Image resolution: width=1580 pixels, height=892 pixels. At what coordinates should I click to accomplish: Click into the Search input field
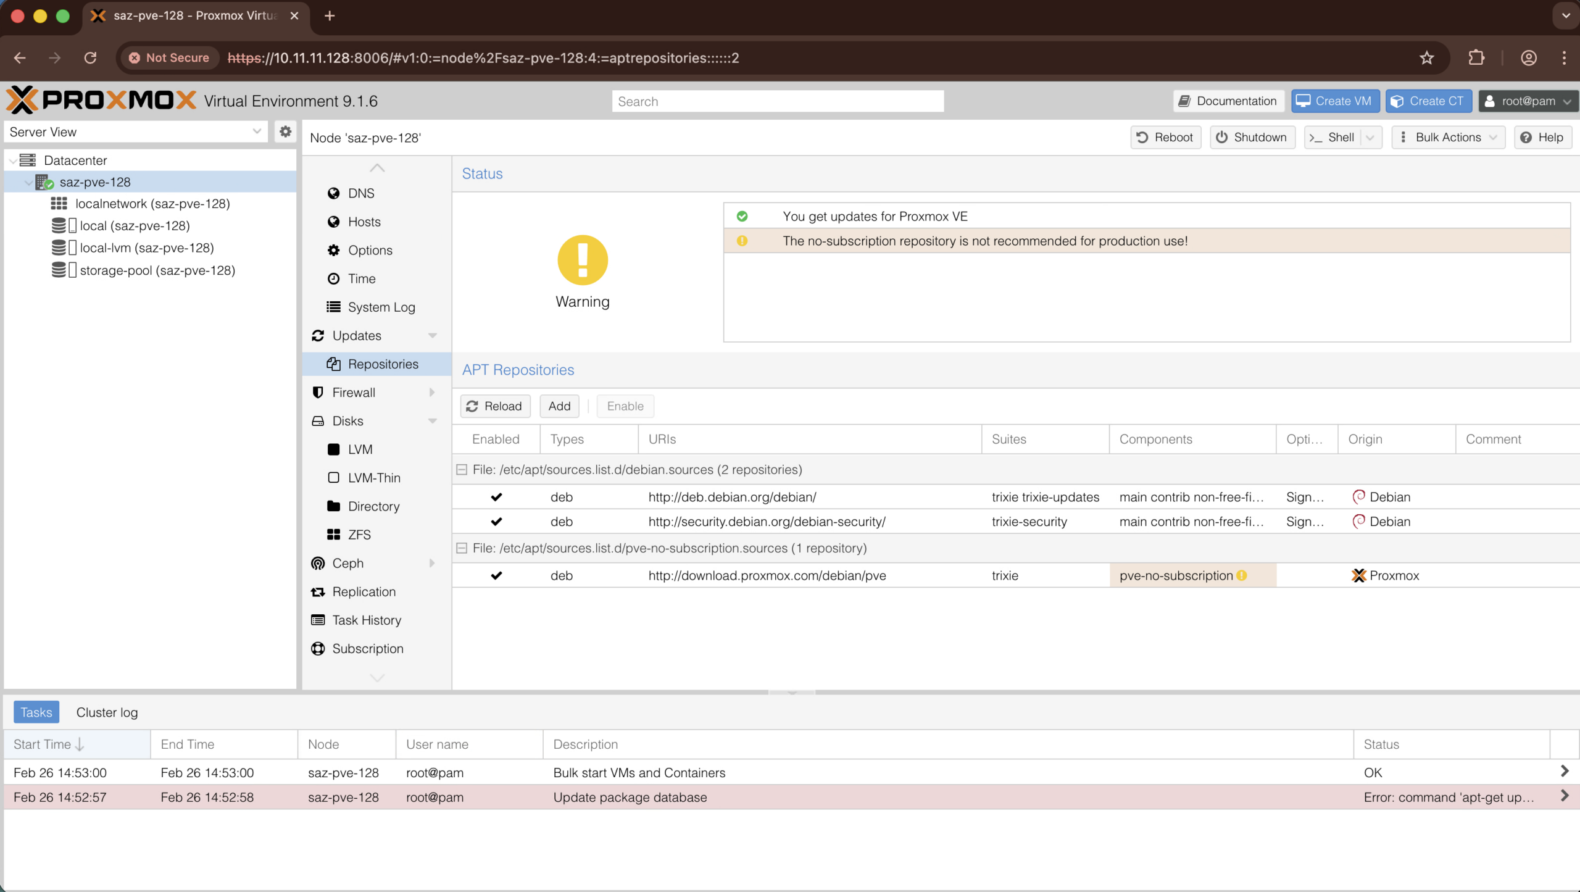click(x=777, y=101)
